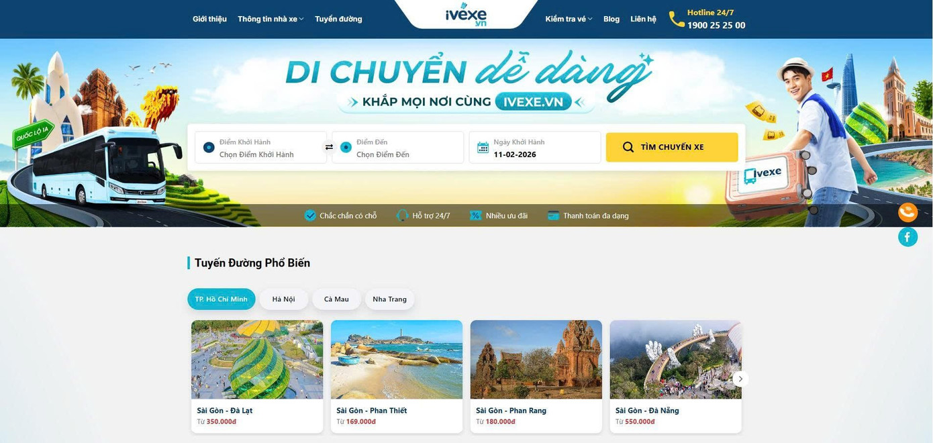Click the orange phone call icon

click(907, 212)
